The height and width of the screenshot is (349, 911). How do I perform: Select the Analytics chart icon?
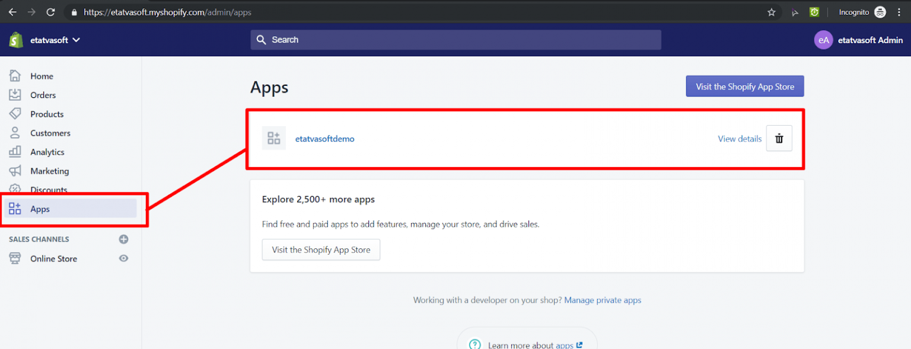coord(15,152)
